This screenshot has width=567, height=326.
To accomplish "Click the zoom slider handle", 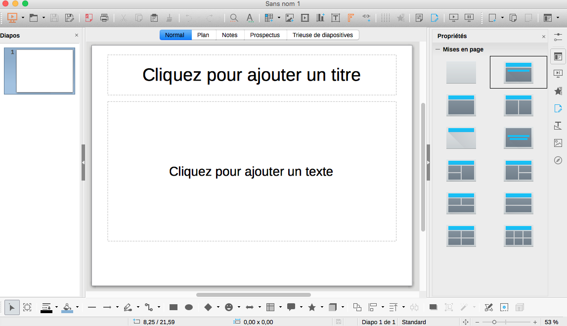I will pyautogui.click(x=494, y=322).
